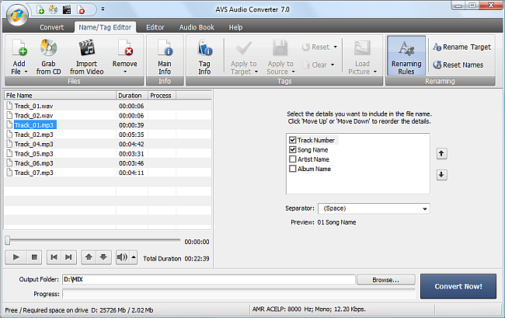Click quick-access Grab from CD icon
505x318 pixels.
pos(53,9)
